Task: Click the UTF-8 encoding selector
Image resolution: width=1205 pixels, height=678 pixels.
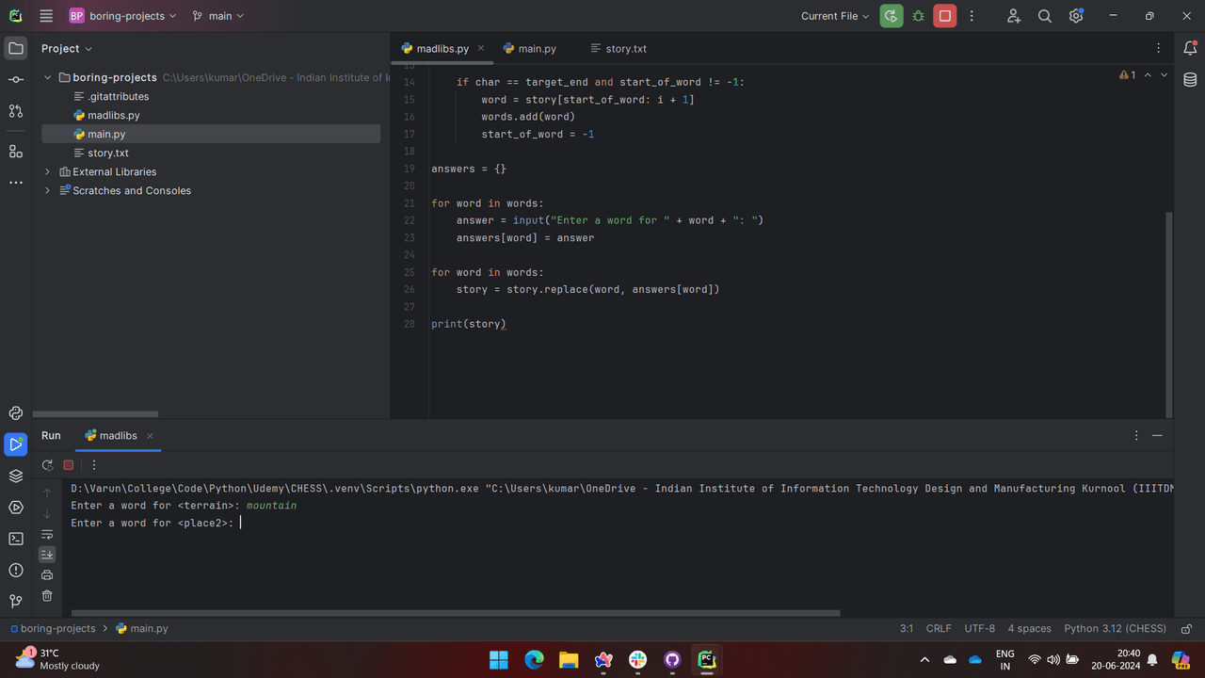Action: (x=979, y=628)
